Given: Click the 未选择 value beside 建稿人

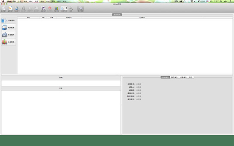Looking at the screenshot, I should click(138, 87).
